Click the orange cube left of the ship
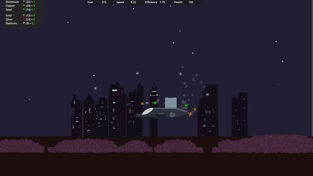This screenshot has height=176, width=313. (142, 103)
